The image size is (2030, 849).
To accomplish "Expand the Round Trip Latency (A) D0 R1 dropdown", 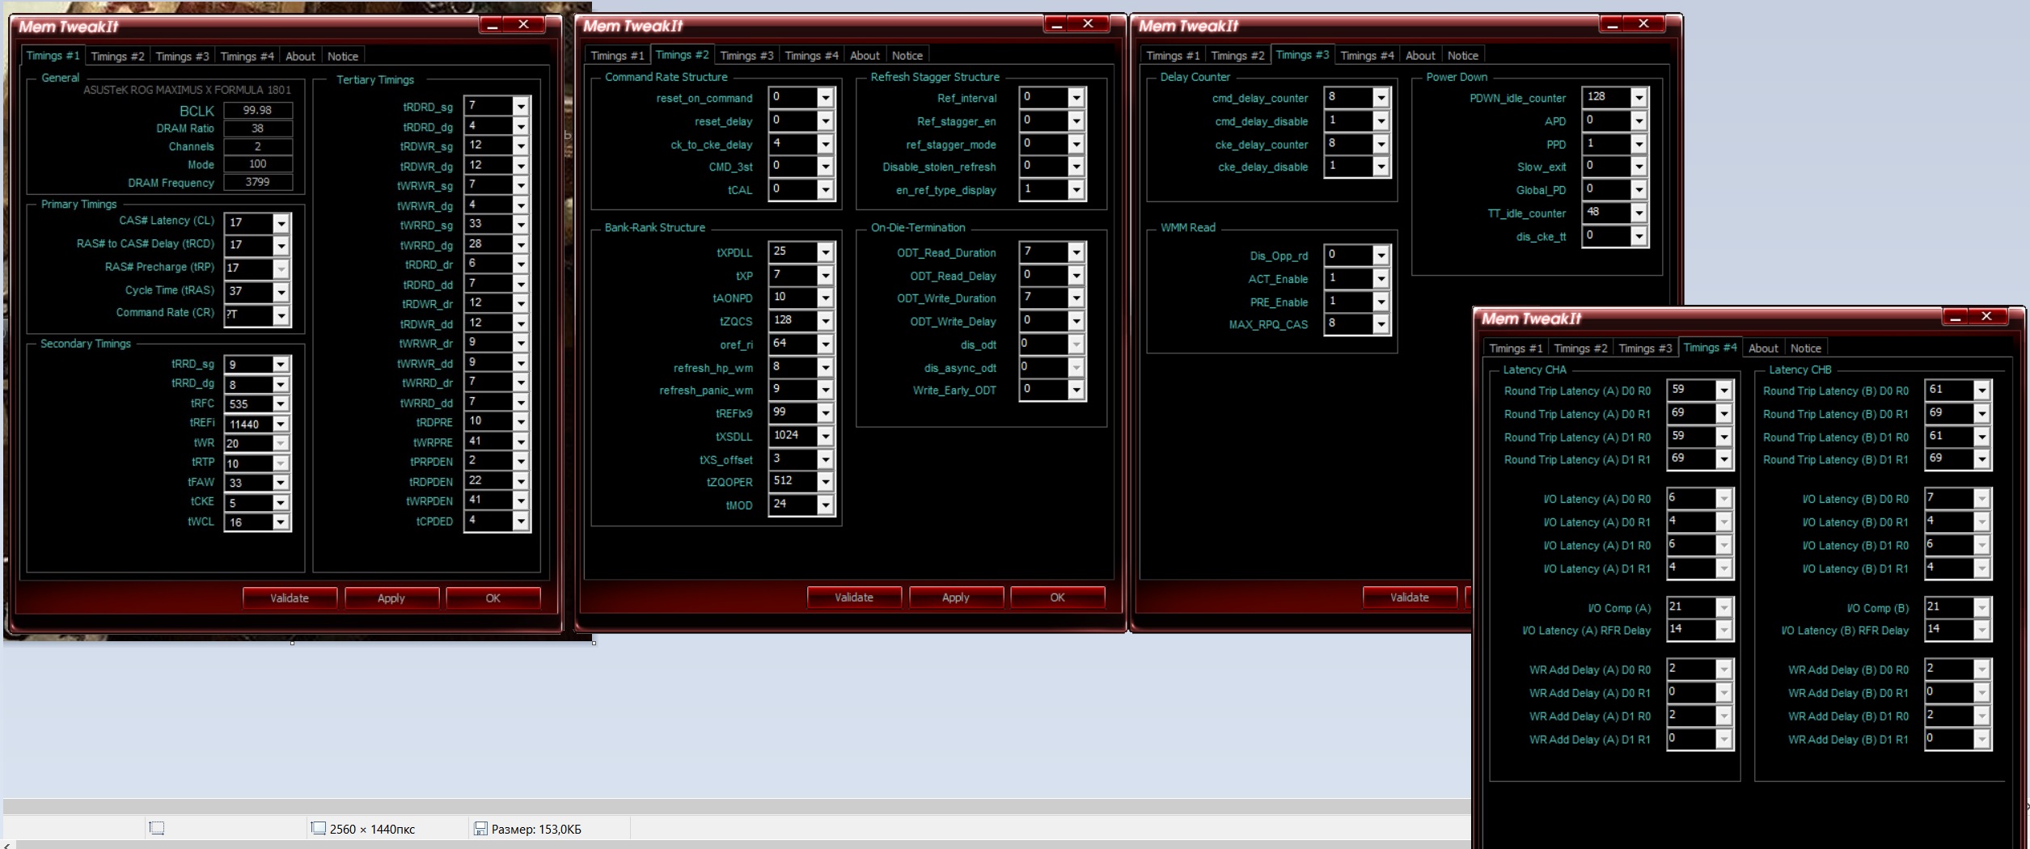I will 1723,413.
